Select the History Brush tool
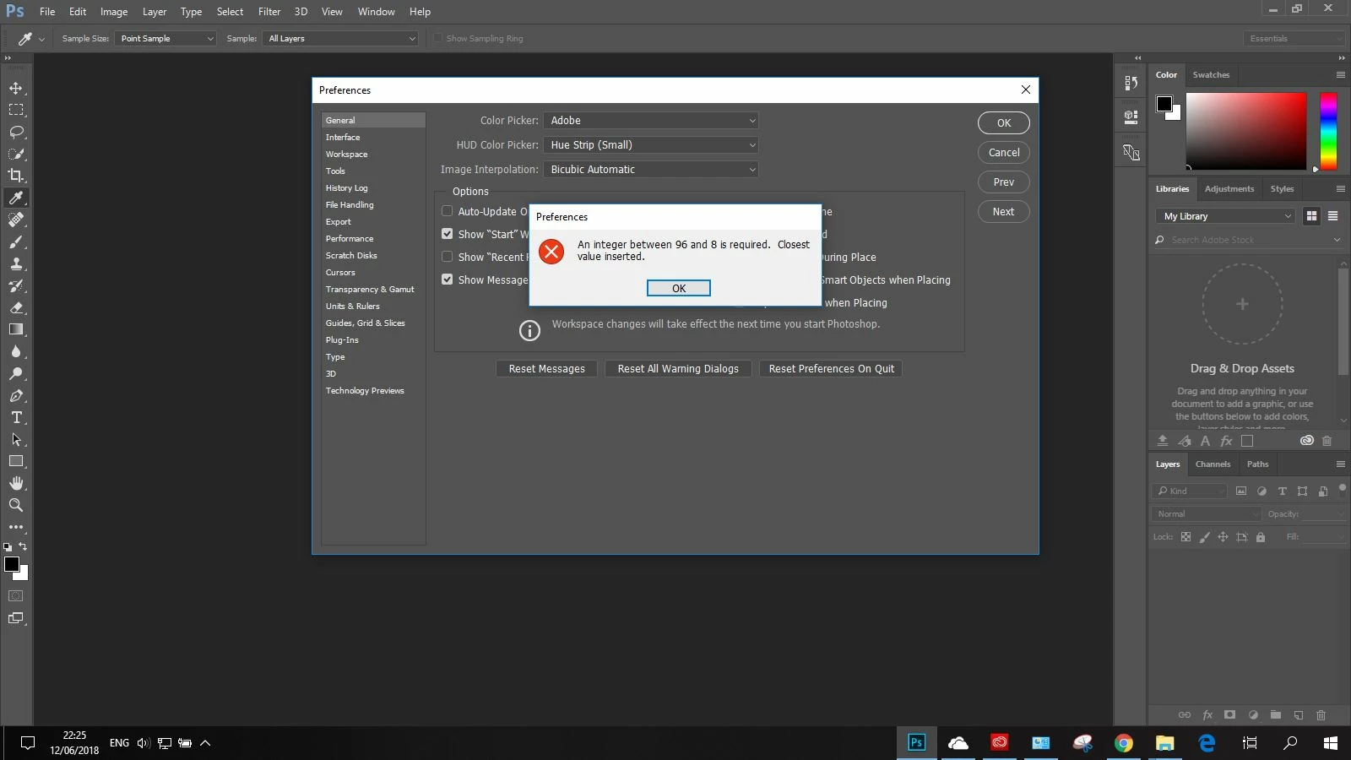Viewport: 1351px width, 760px height. click(x=16, y=285)
